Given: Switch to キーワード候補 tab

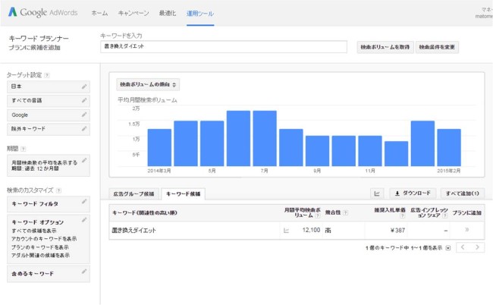Looking at the screenshot, I should (184, 194).
